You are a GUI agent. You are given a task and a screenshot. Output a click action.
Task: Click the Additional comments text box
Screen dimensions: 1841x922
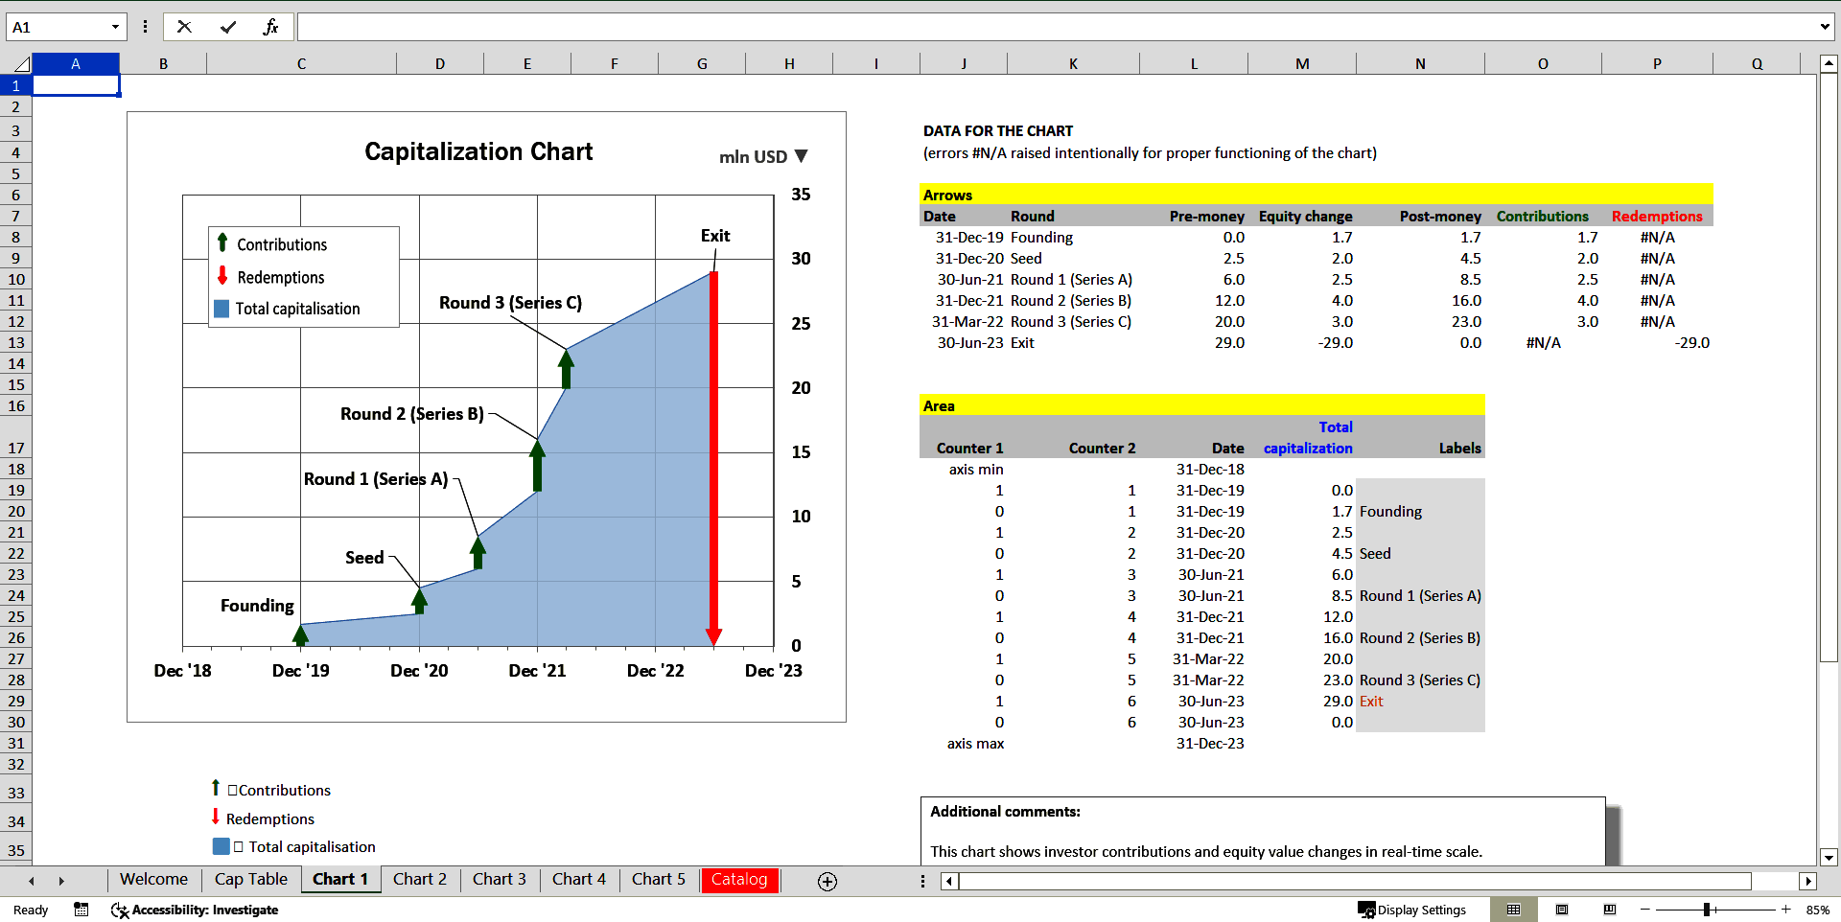1263,831
